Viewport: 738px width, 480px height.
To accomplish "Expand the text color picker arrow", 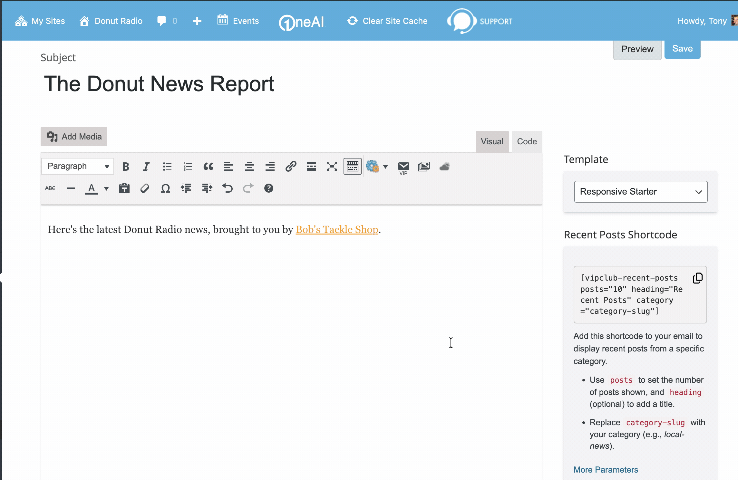I will 106,188.
